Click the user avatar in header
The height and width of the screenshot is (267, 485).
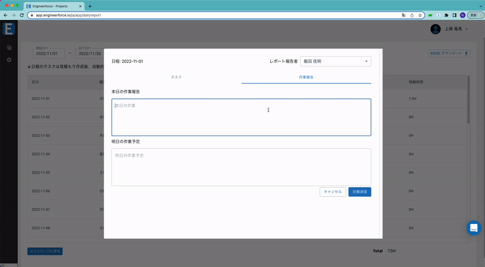[x=435, y=29]
